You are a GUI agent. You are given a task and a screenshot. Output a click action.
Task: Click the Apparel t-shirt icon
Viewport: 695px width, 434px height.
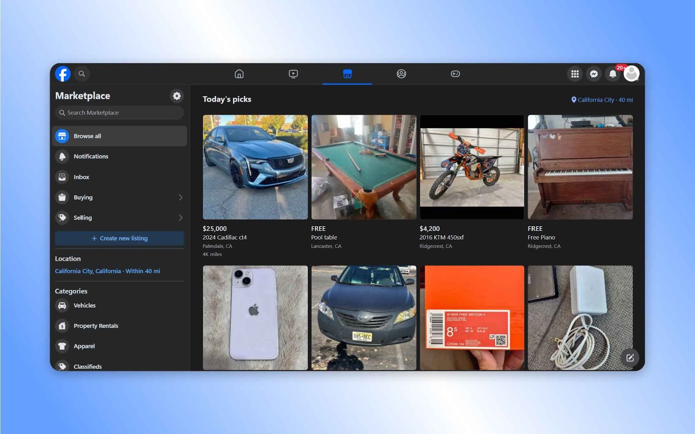[62, 346]
